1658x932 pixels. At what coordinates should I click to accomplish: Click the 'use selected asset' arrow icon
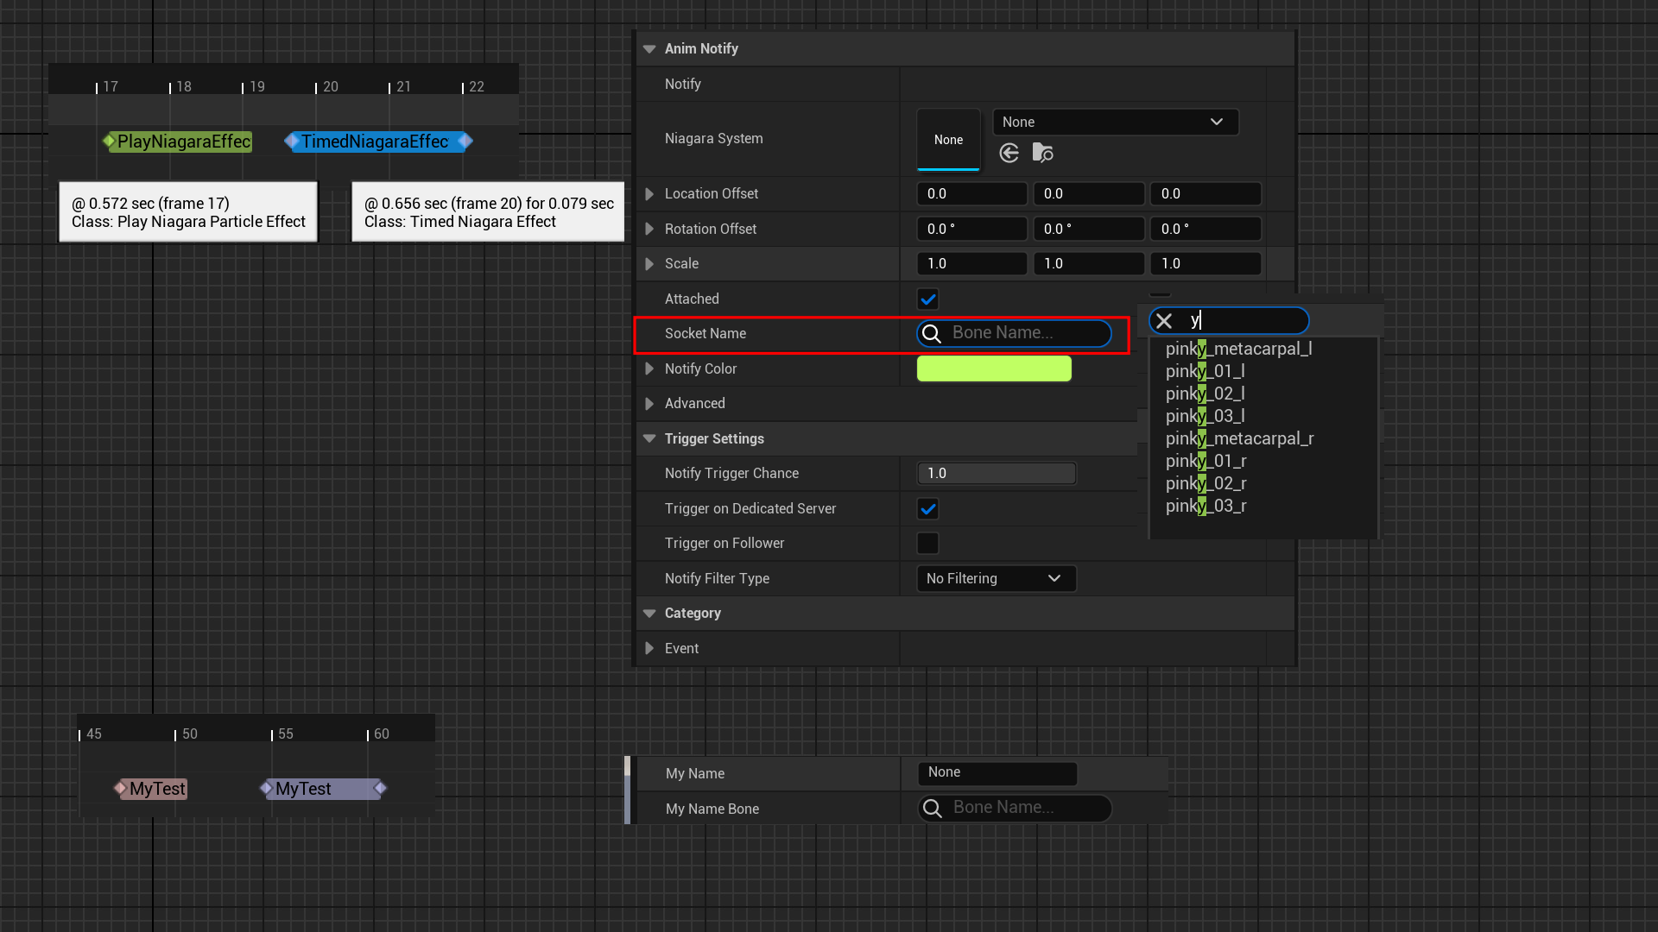point(1009,154)
